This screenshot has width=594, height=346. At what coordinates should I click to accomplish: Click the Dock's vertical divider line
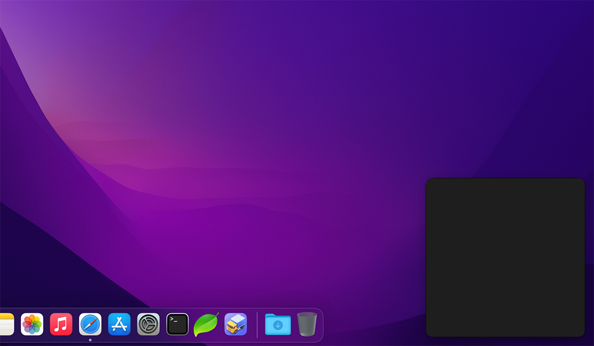pos(257,325)
